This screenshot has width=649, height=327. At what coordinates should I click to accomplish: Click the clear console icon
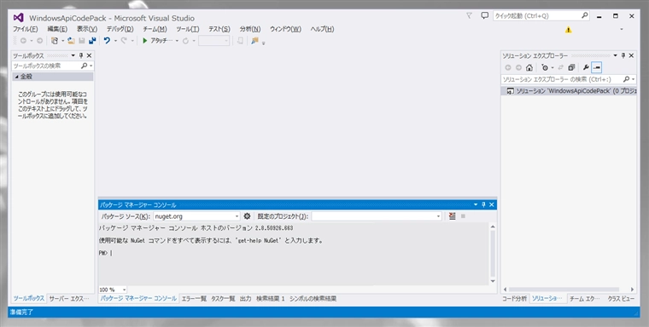coord(453,216)
